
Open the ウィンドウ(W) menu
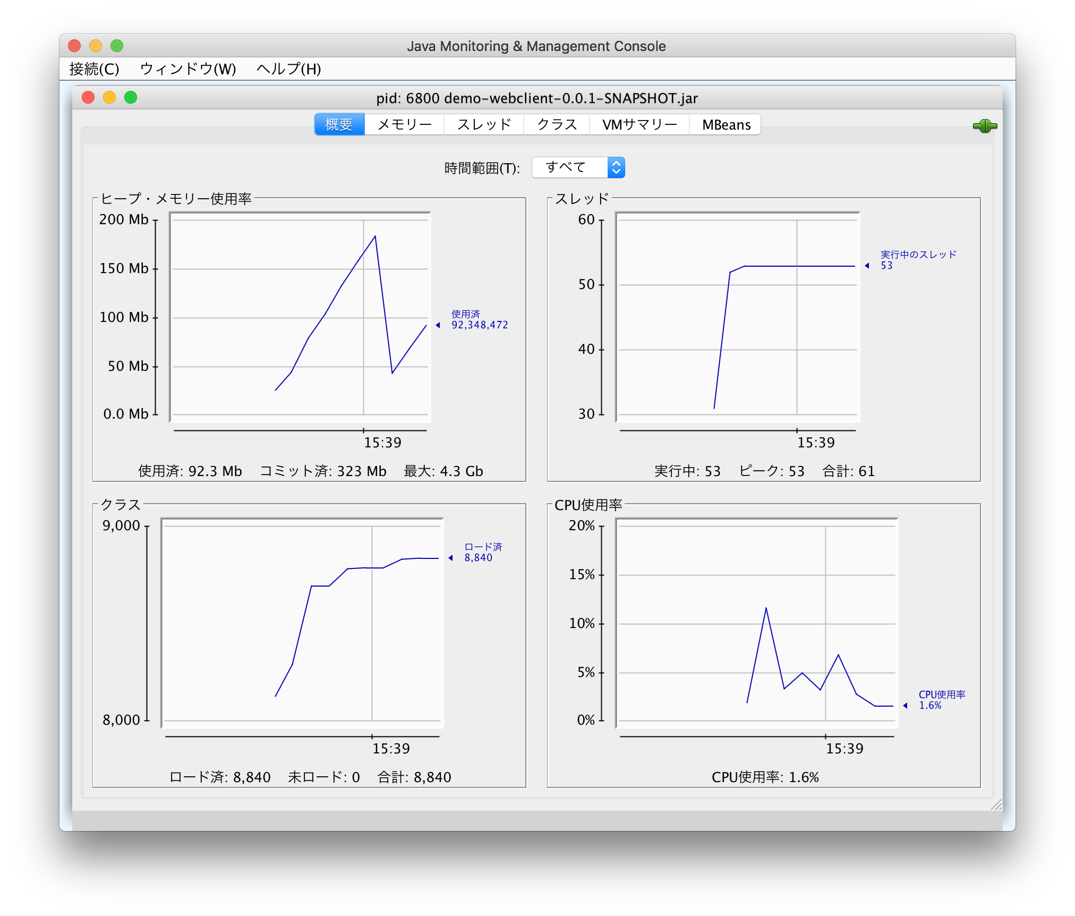189,69
